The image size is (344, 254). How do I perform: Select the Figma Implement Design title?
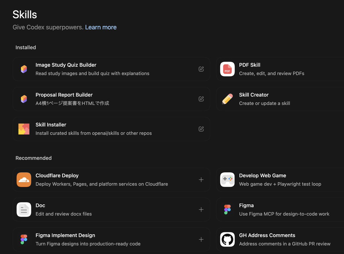pos(65,235)
